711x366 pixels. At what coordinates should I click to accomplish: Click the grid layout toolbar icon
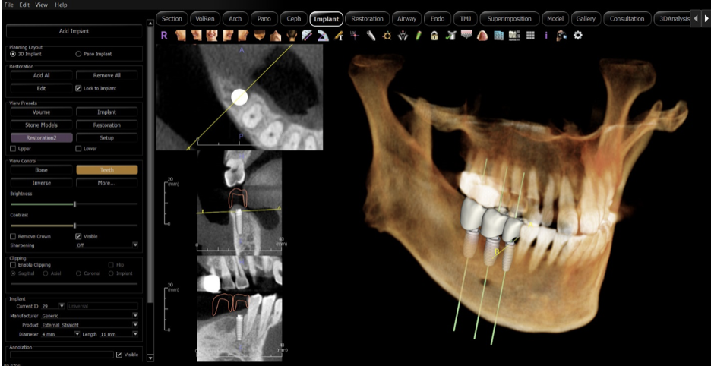tap(529, 35)
